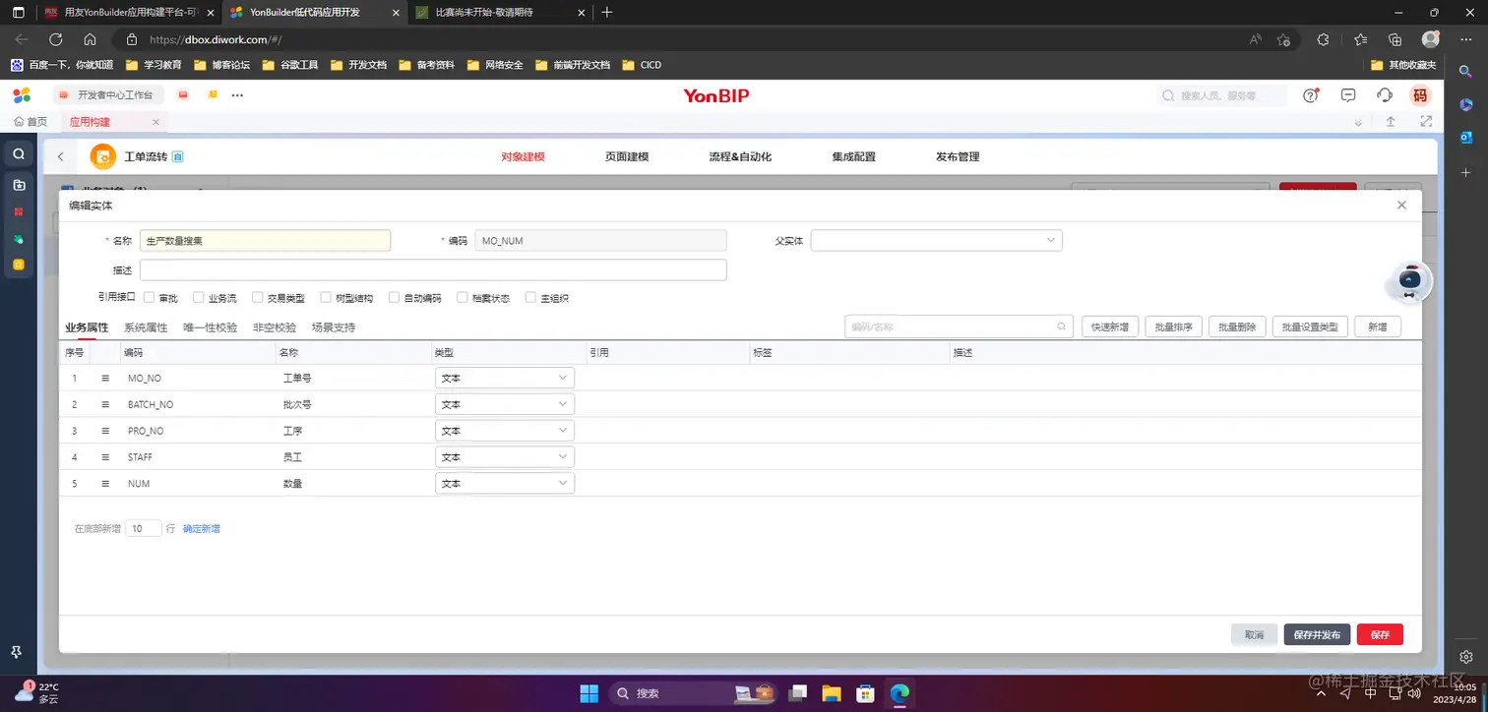Select the search icon in the left sidebar
This screenshot has height=712, width=1488.
[17, 153]
